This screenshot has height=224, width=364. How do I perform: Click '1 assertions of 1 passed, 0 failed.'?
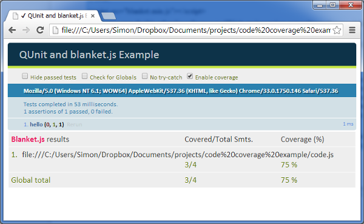click(68, 112)
